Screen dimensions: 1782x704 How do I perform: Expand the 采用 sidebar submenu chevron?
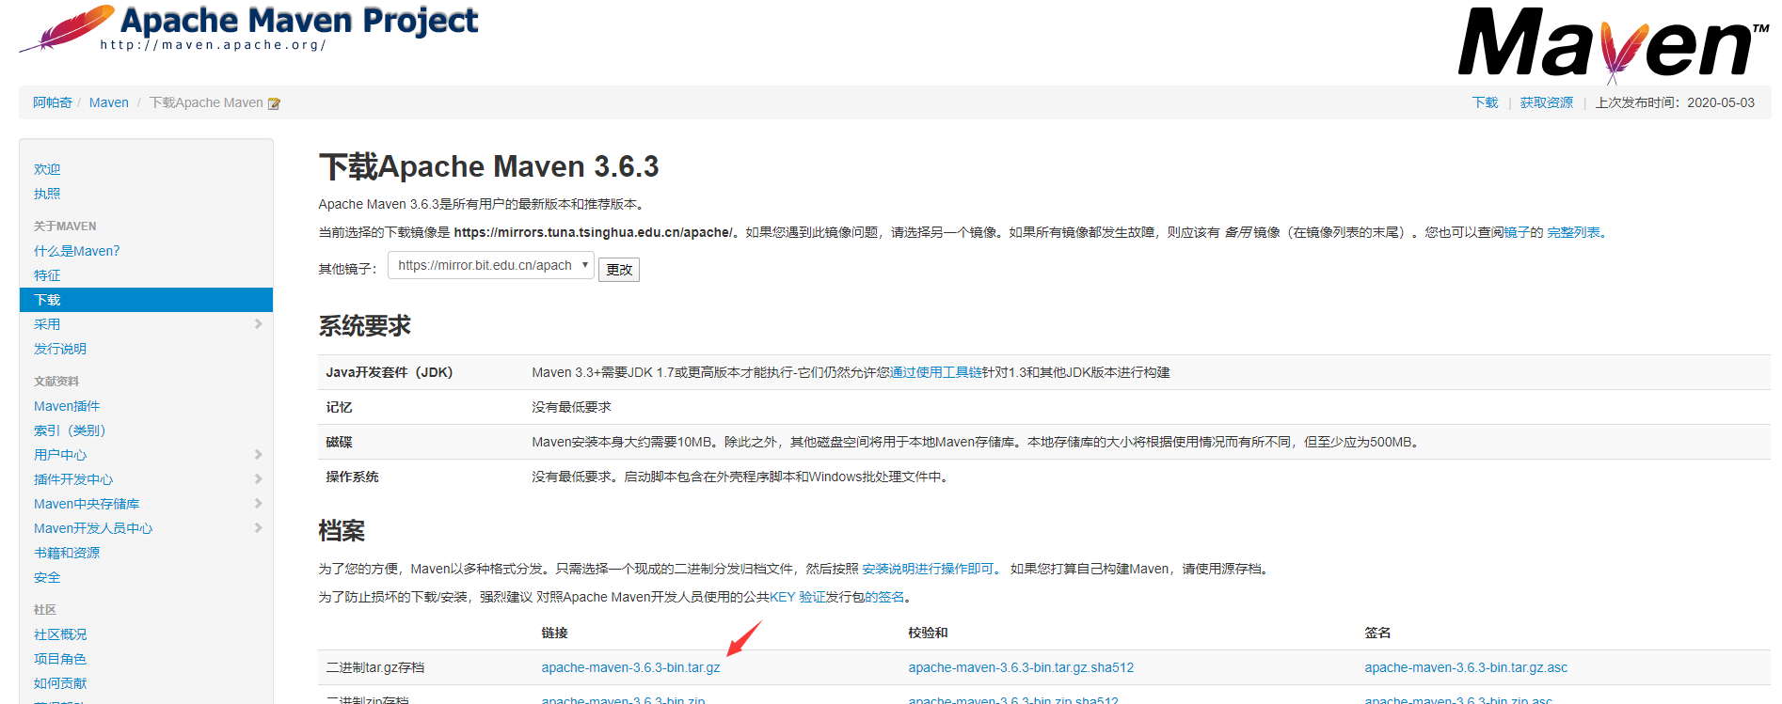point(258,324)
